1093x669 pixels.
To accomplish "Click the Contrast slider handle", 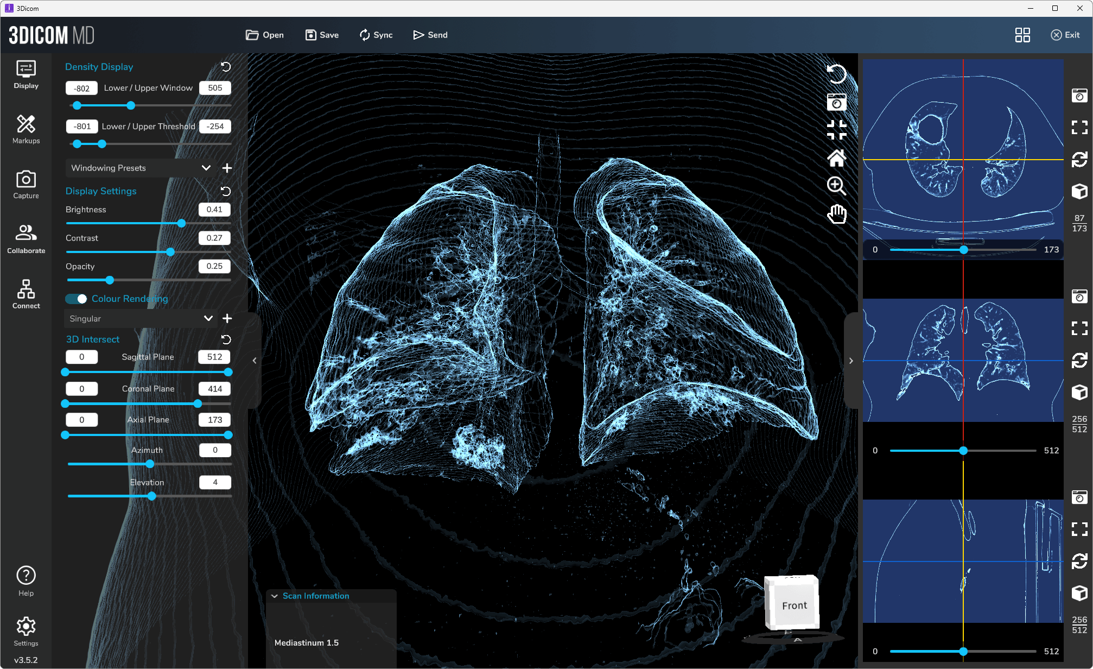I will [170, 252].
